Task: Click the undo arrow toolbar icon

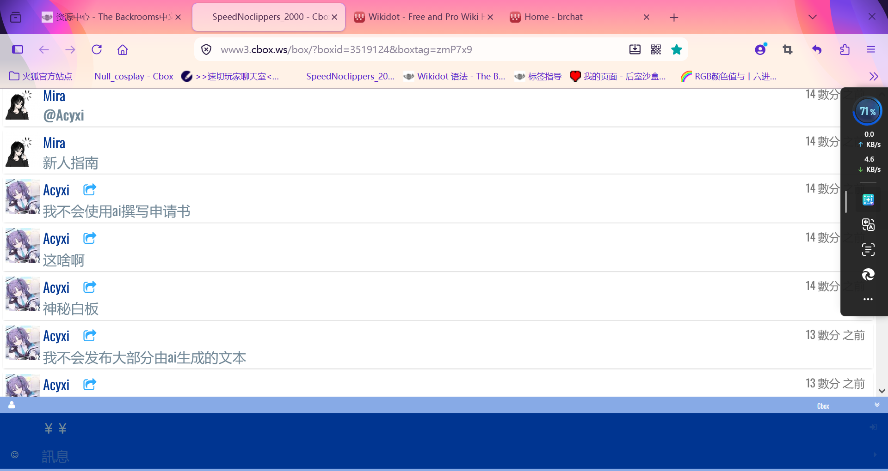Action: tap(817, 49)
